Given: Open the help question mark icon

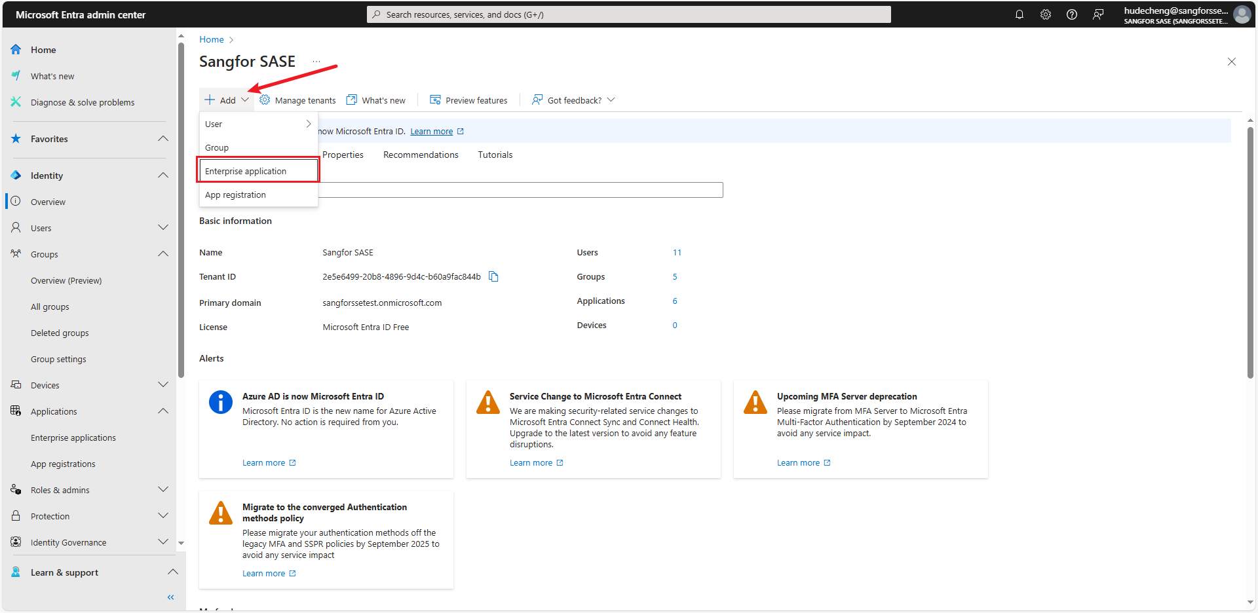Looking at the screenshot, I should (x=1072, y=14).
